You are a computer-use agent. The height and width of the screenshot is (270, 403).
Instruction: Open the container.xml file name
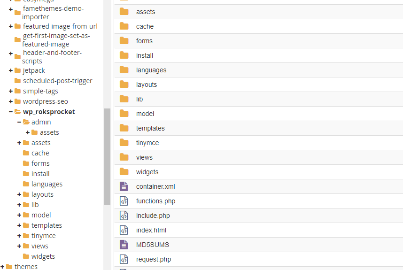(x=155, y=186)
